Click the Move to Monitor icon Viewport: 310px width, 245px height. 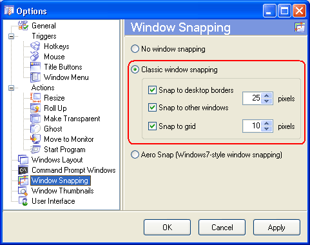pos(35,139)
